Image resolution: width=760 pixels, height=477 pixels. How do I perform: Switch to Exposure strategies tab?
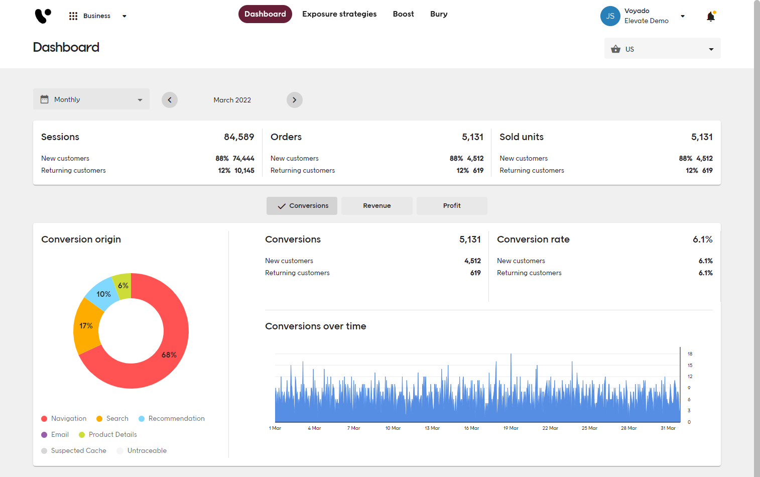339,14
